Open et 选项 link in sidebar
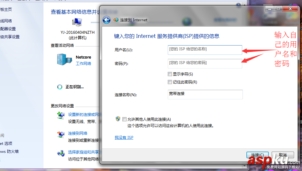Screen dimensions: 302x171 point(6,143)
